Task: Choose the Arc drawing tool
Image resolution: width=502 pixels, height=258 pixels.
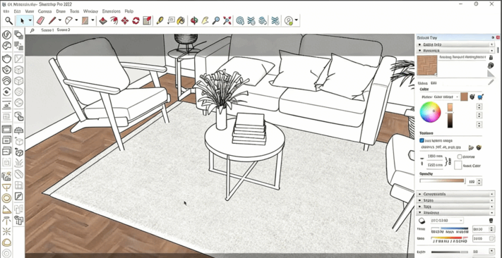Action: pyautogui.click(x=68, y=20)
